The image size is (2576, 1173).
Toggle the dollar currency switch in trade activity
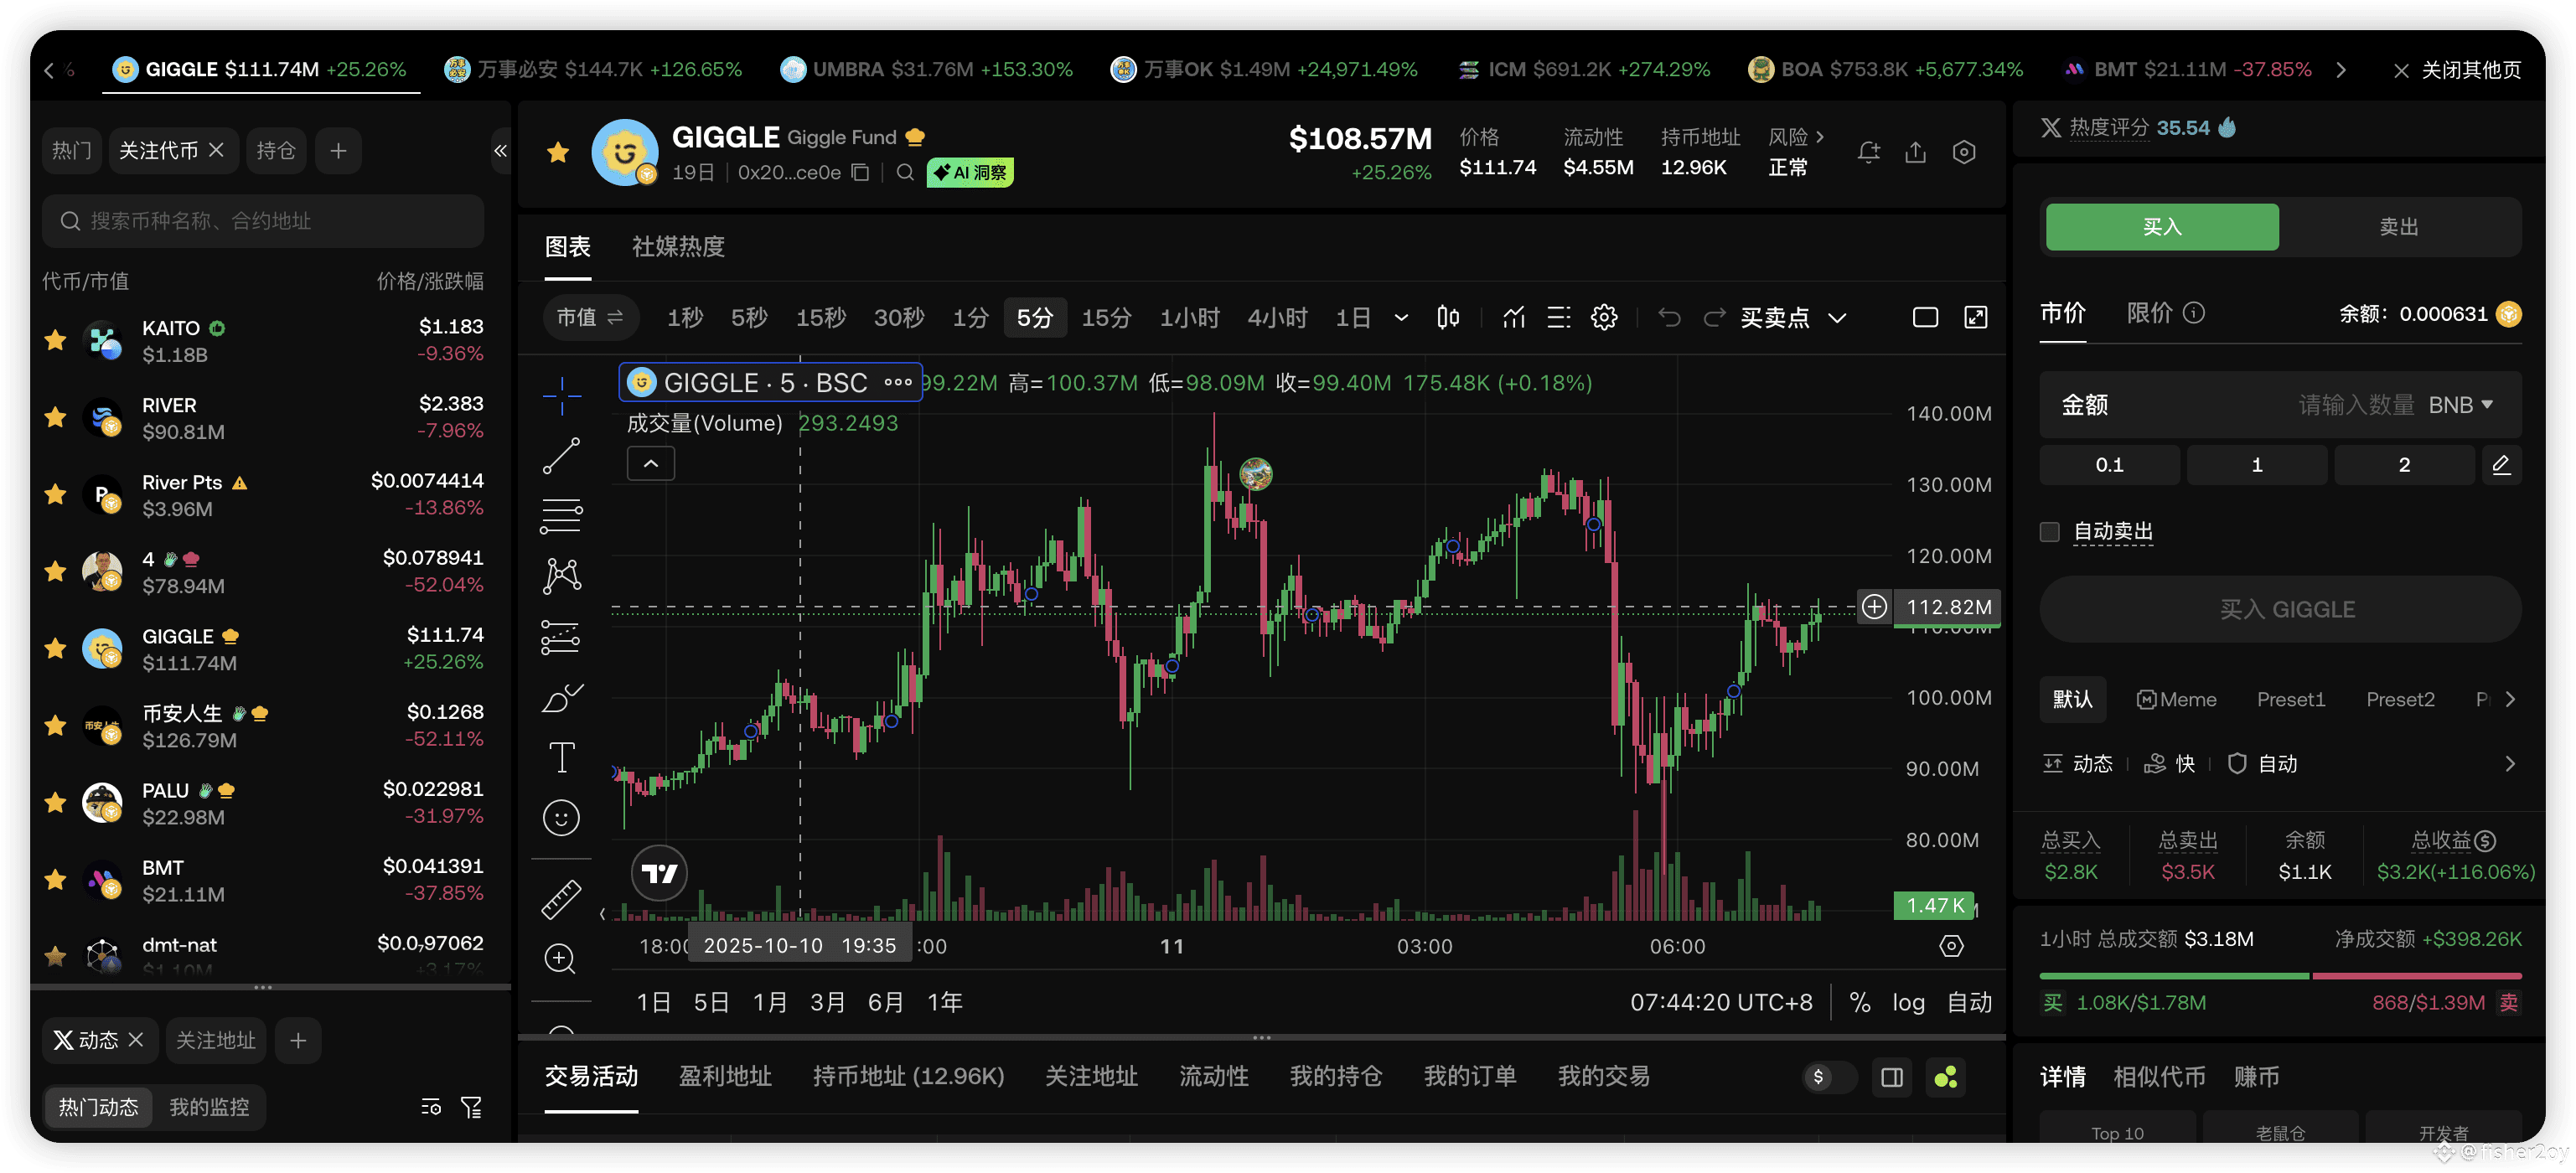pyautogui.click(x=1829, y=1077)
